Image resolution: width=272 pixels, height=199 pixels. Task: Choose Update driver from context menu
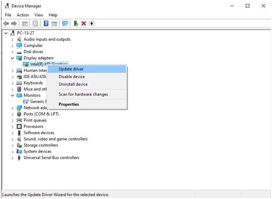point(87,69)
